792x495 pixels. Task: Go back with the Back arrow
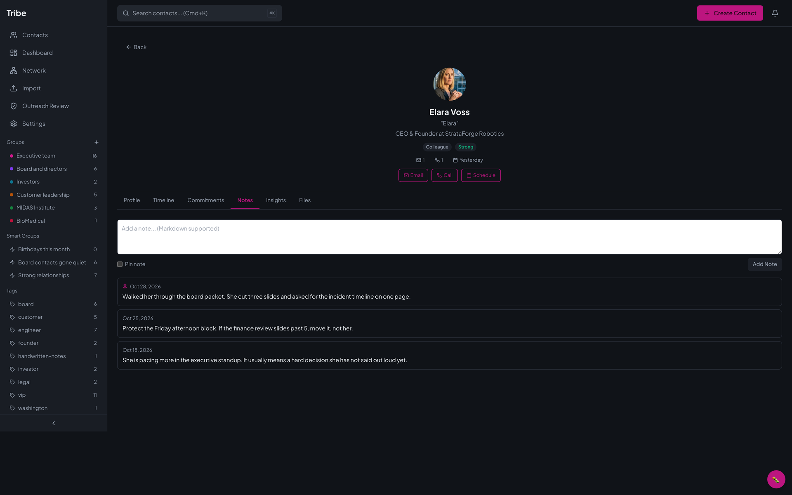point(136,47)
